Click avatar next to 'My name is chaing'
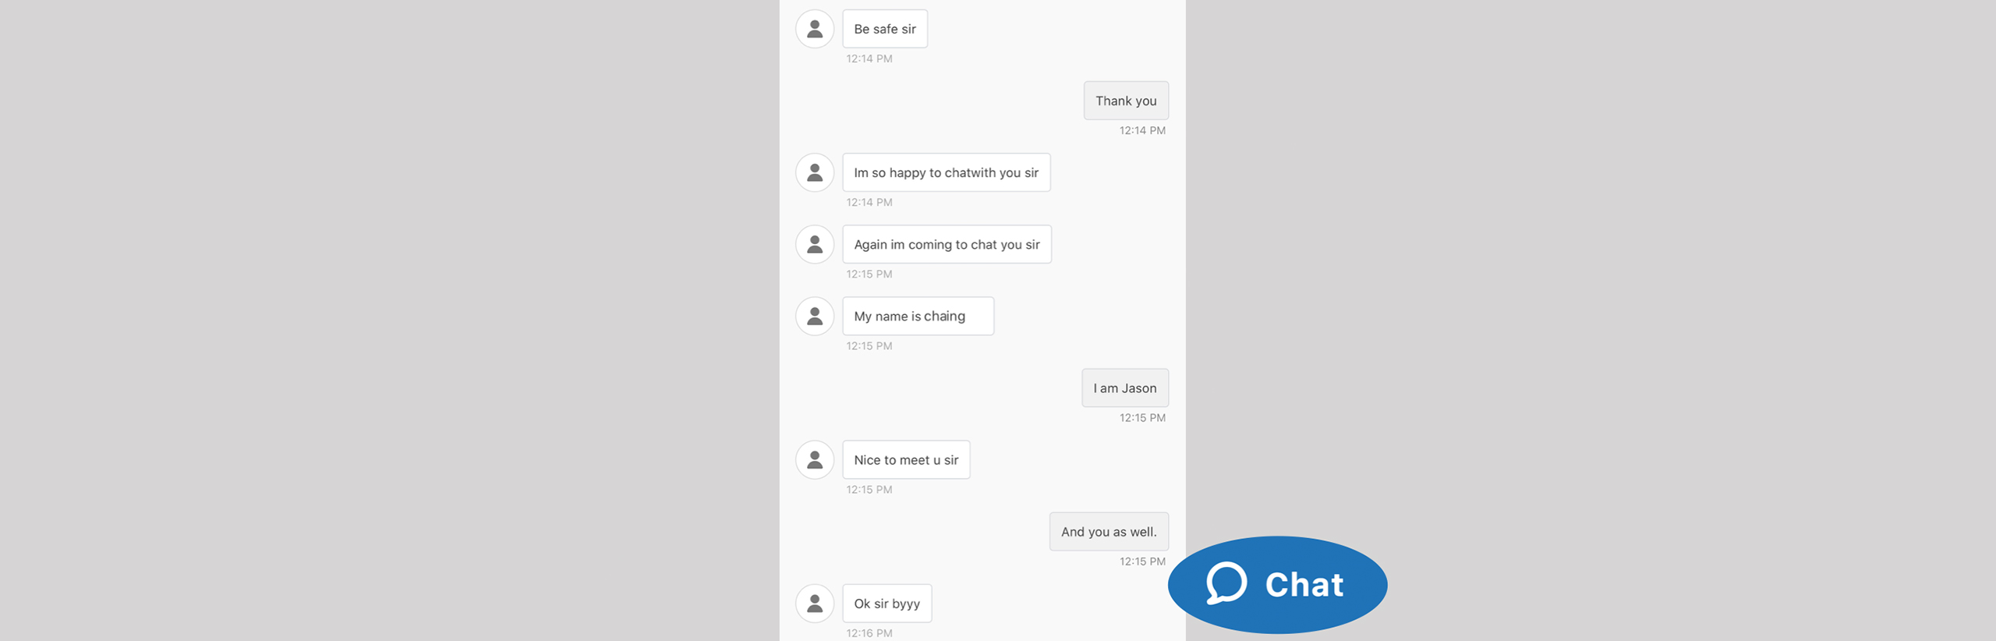The image size is (1996, 641). click(815, 316)
